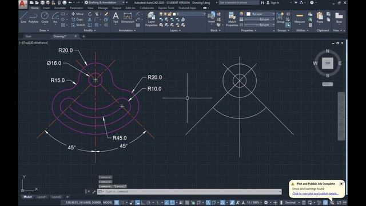Click the Plot printer icon
Viewport: 366px width, 206px height.
65,2
